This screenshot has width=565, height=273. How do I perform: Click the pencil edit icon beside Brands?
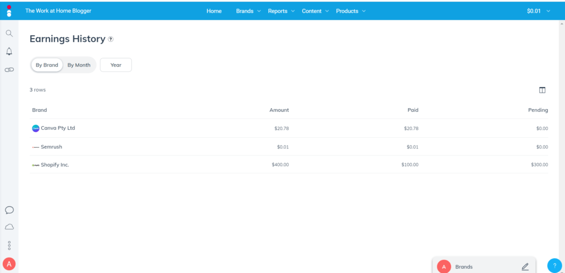(525, 266)
